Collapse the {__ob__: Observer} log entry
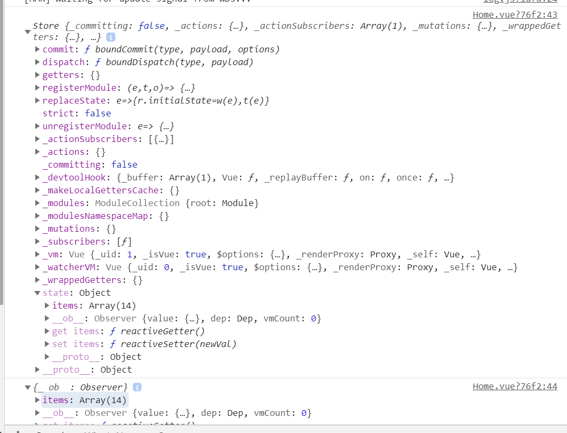The image size is (567, 433). pos(27,388)
